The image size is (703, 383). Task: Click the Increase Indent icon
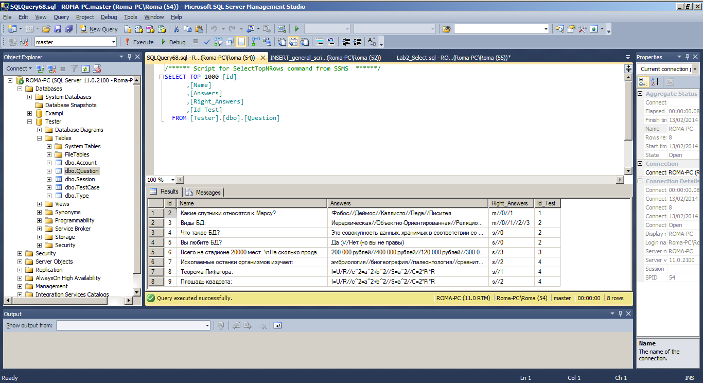coord(357,42)
